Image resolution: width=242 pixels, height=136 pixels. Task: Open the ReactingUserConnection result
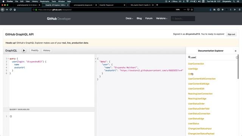(x=200, y=94)
